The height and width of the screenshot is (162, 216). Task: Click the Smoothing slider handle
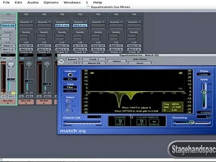(x=192, y=122)
